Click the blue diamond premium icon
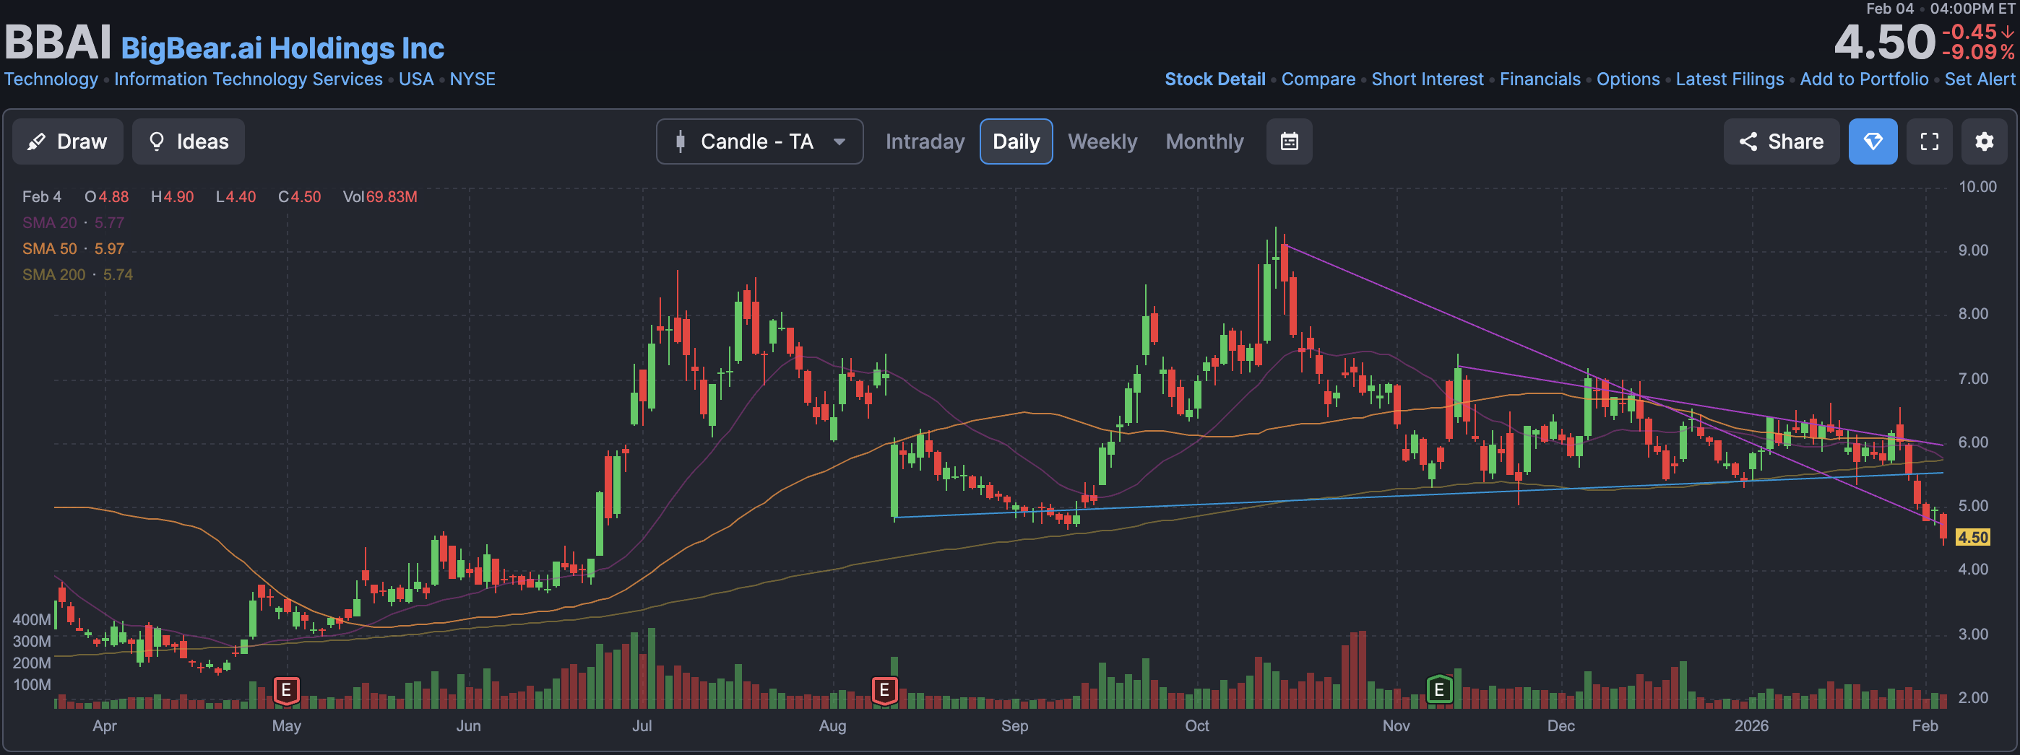 [1873, 141]
